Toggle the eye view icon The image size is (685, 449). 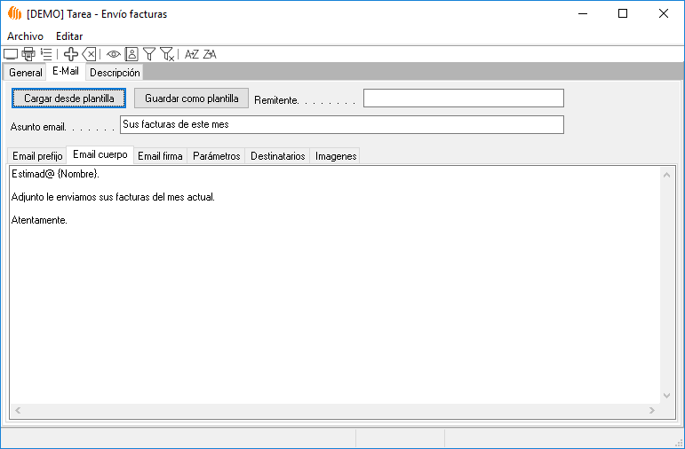(114, 54)
